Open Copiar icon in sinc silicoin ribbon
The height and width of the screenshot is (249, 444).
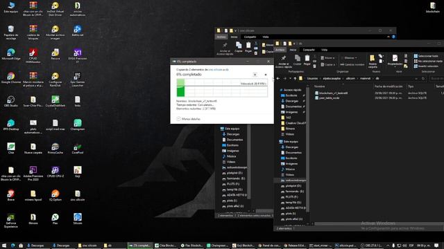(239, 47)
